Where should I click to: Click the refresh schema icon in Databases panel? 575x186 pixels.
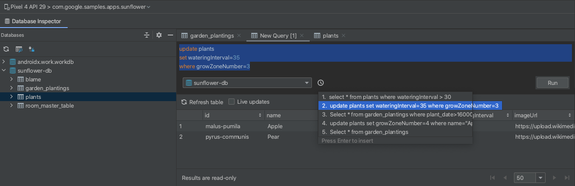tap(6, 49)
